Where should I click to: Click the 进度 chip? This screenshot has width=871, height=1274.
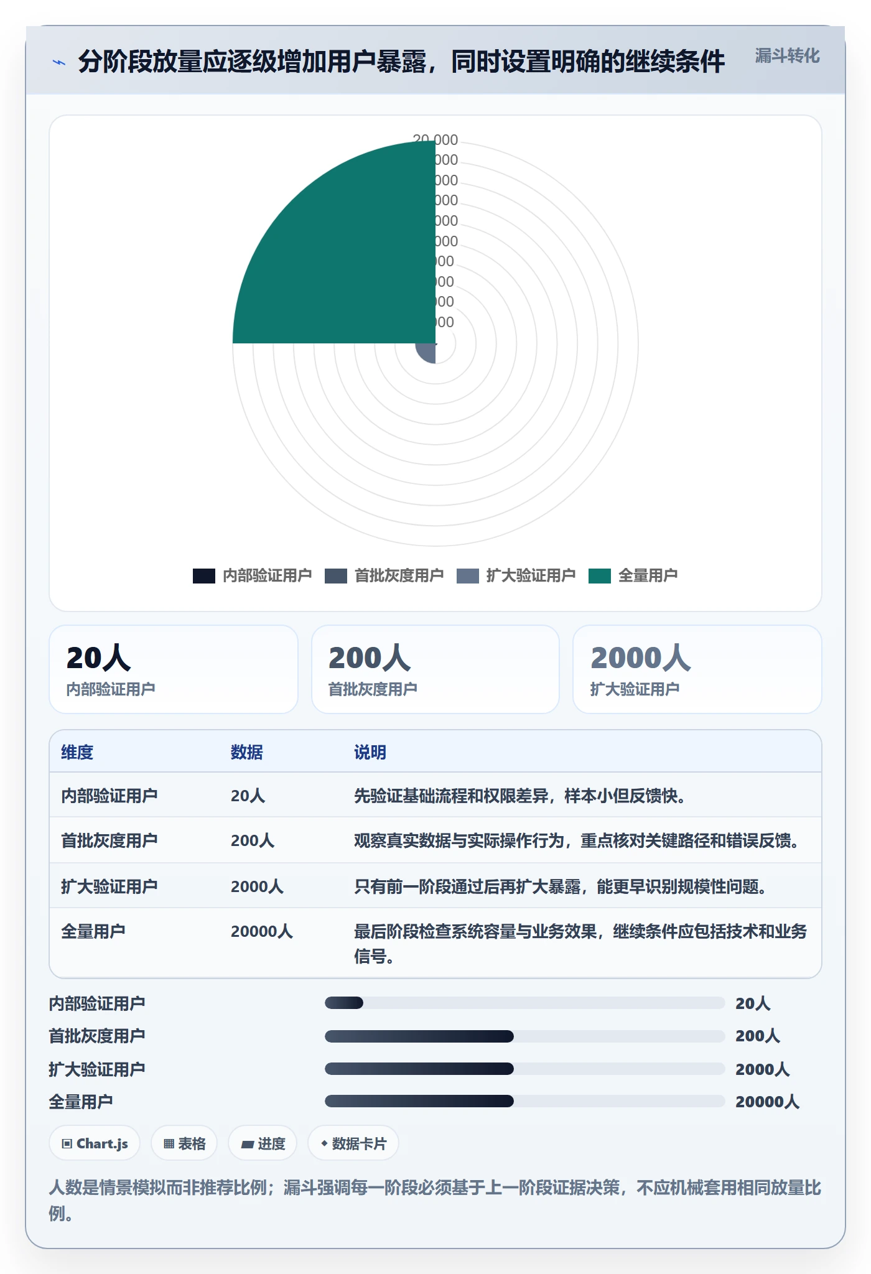263,1143
